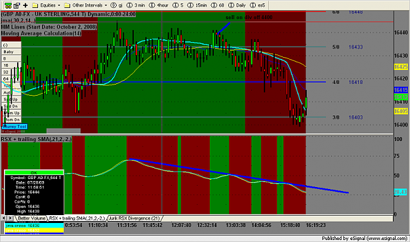Click the Nom Up button

[x=12, y=113]
